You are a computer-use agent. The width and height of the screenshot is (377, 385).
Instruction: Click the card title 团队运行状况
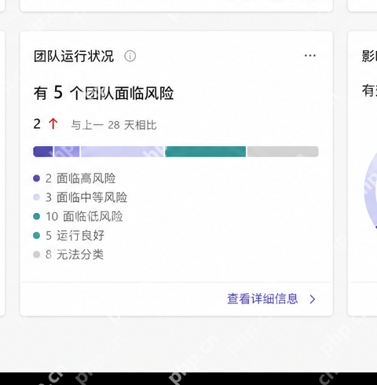click(74, 56)
